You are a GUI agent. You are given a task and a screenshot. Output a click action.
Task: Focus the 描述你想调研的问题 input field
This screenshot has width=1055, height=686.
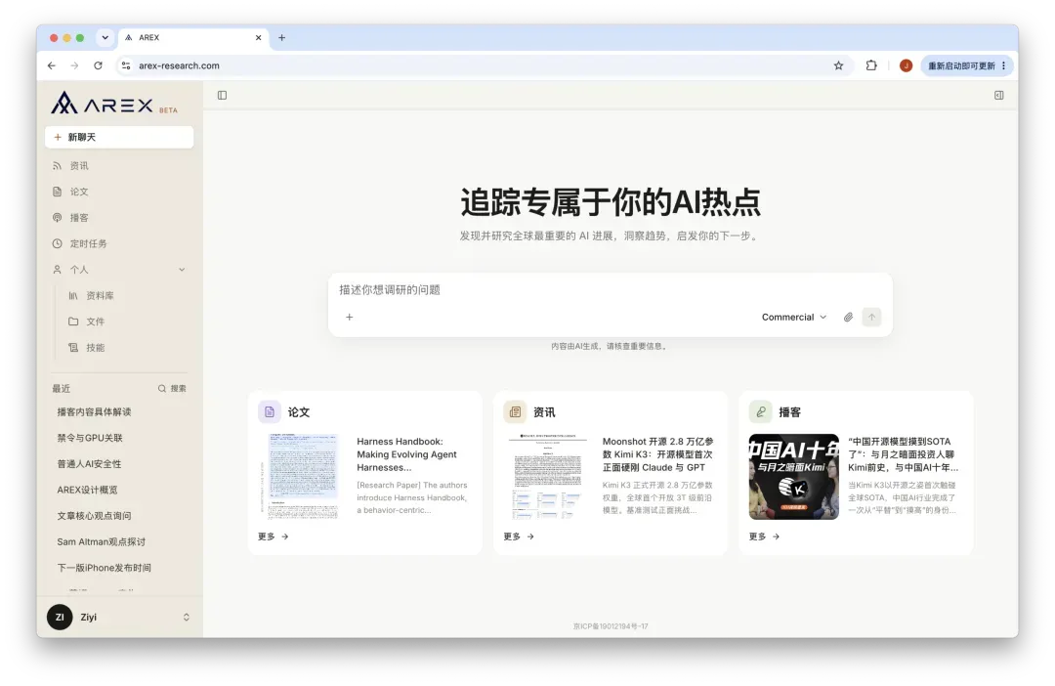click(610, 289)
